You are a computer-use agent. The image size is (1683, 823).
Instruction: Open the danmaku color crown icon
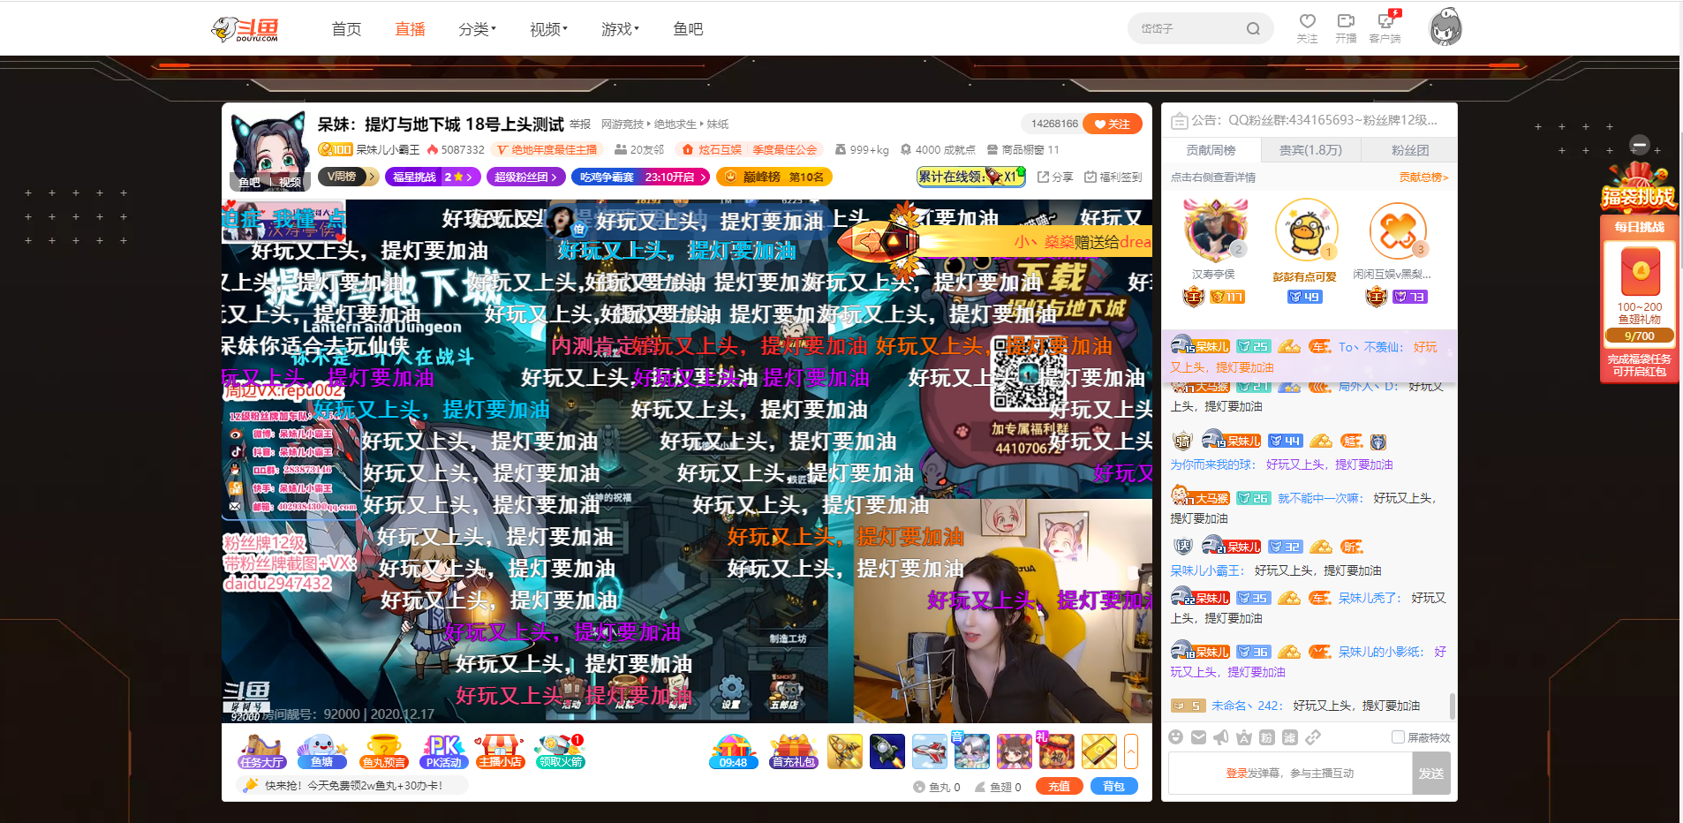pyautogui.click(x=1244, y=737)
